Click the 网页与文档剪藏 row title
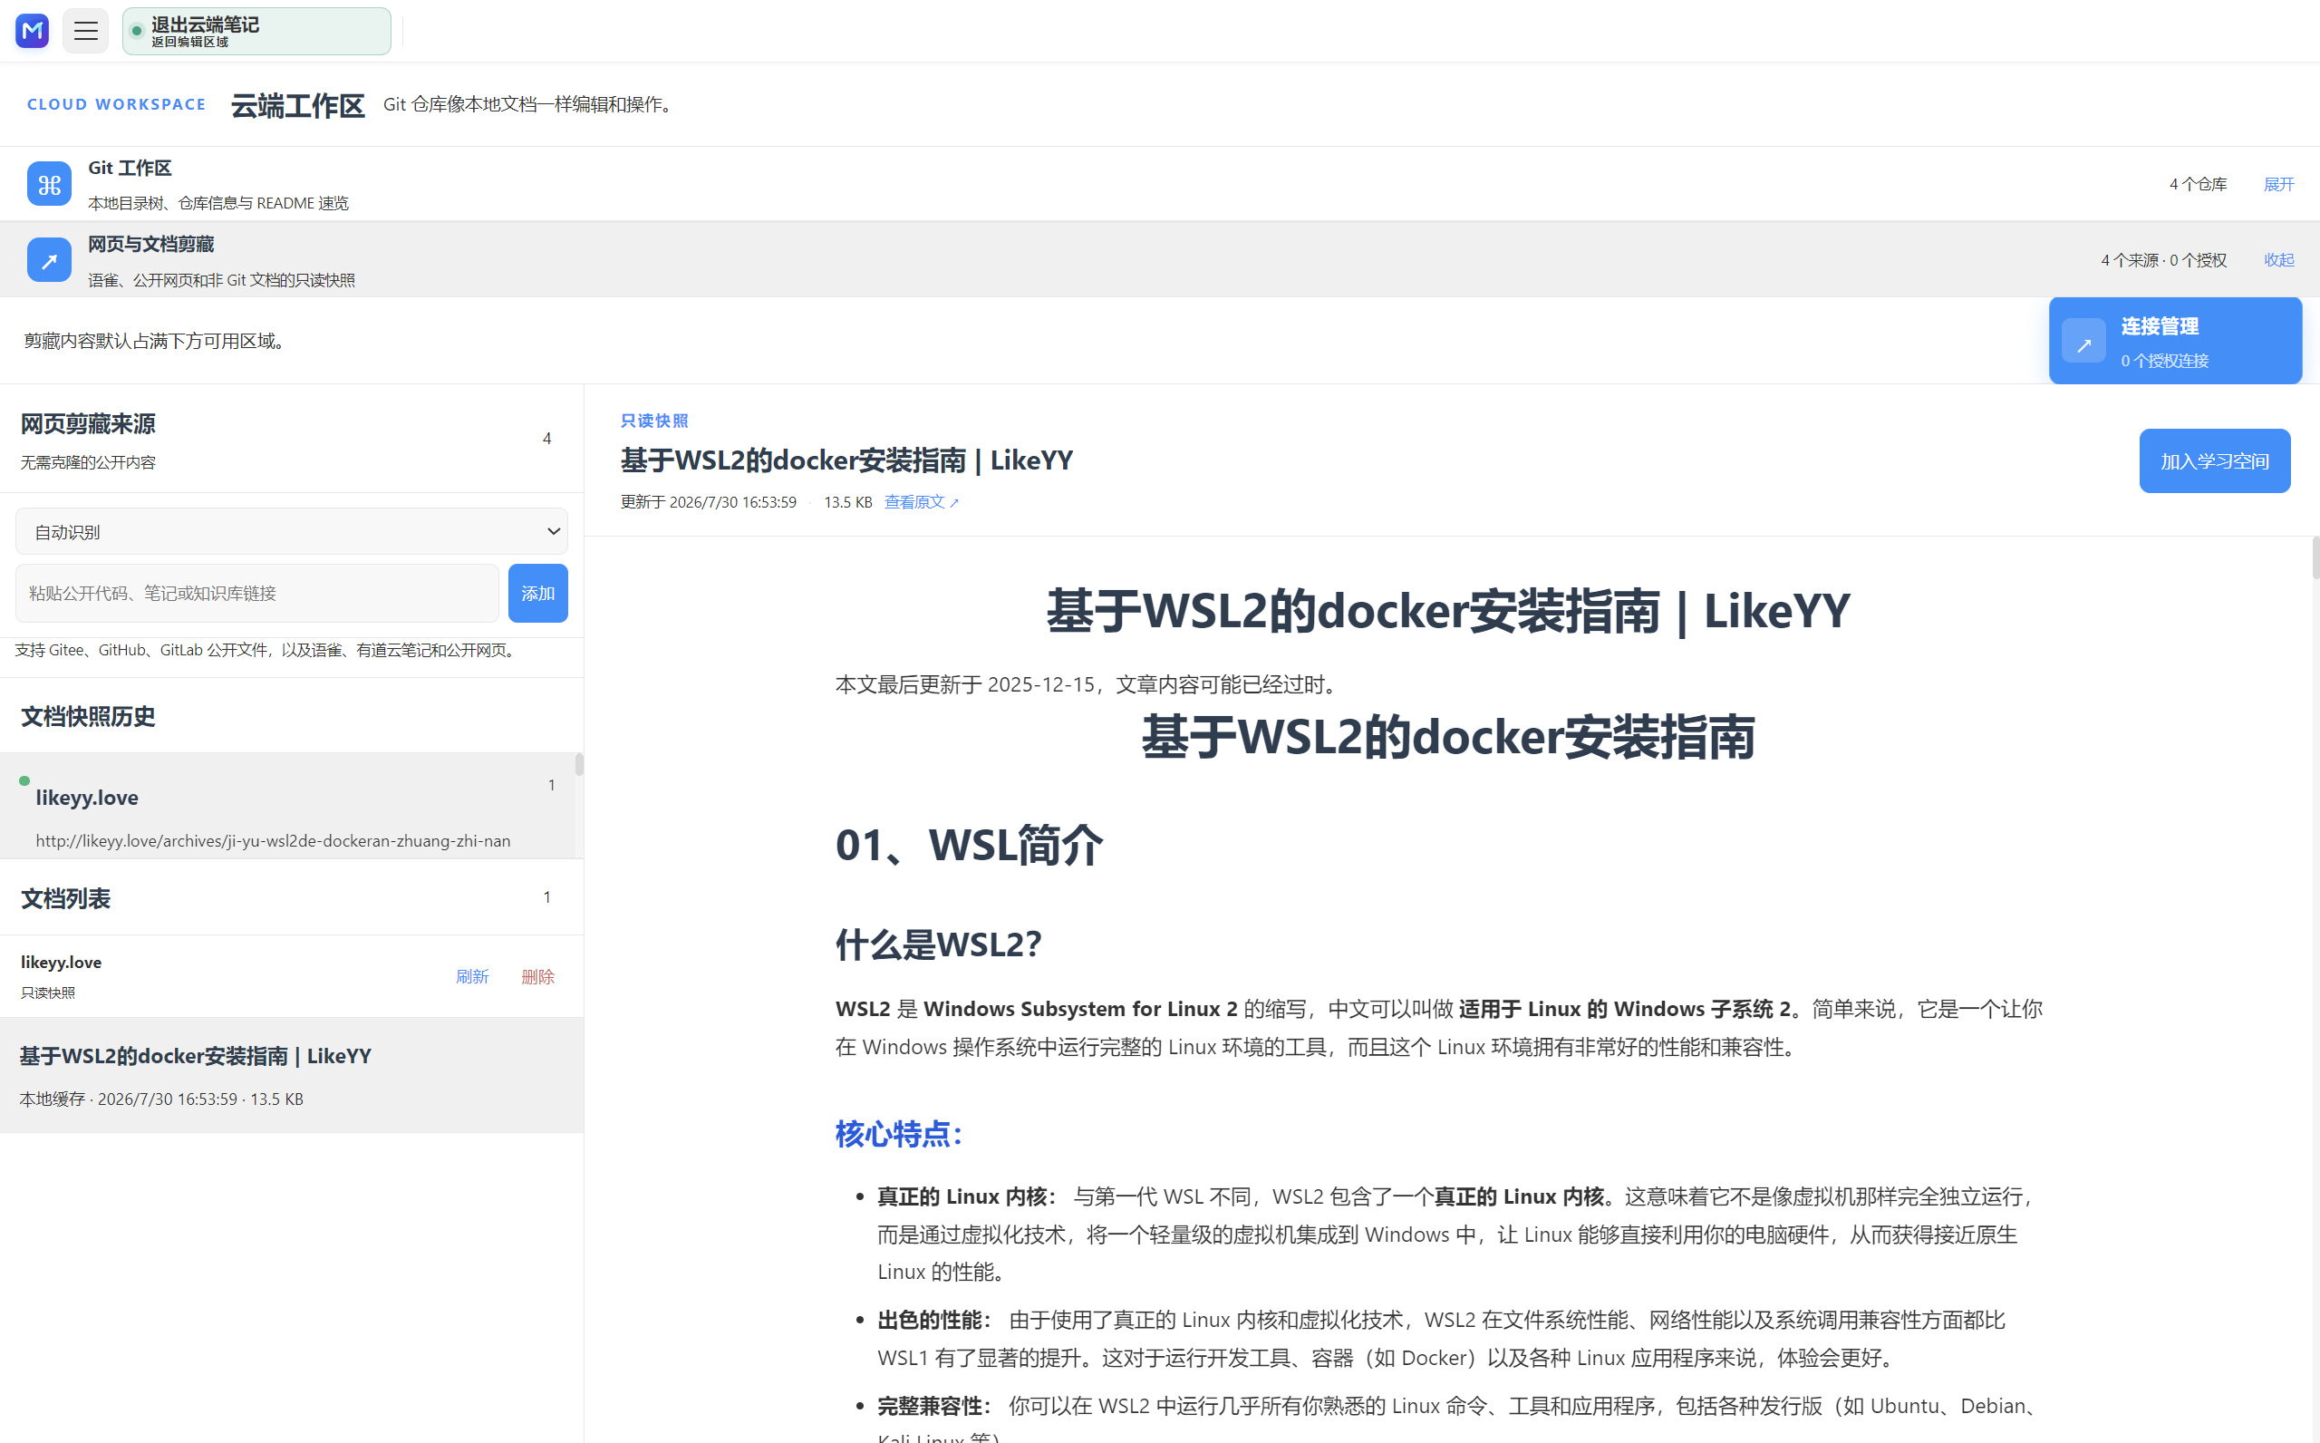The image size is (2320, 1443). click(x=150, y=245)
